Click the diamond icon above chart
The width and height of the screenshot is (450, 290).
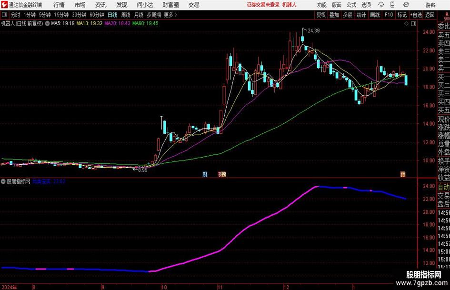[406, 24]
